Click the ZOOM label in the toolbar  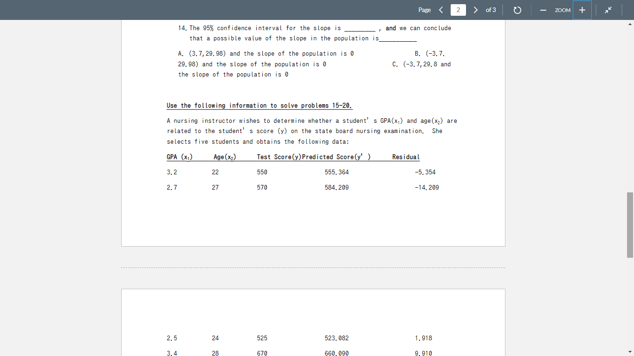coord(563,10)
